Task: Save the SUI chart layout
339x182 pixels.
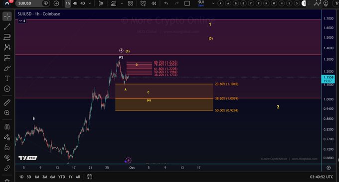Action: [201, 3]
